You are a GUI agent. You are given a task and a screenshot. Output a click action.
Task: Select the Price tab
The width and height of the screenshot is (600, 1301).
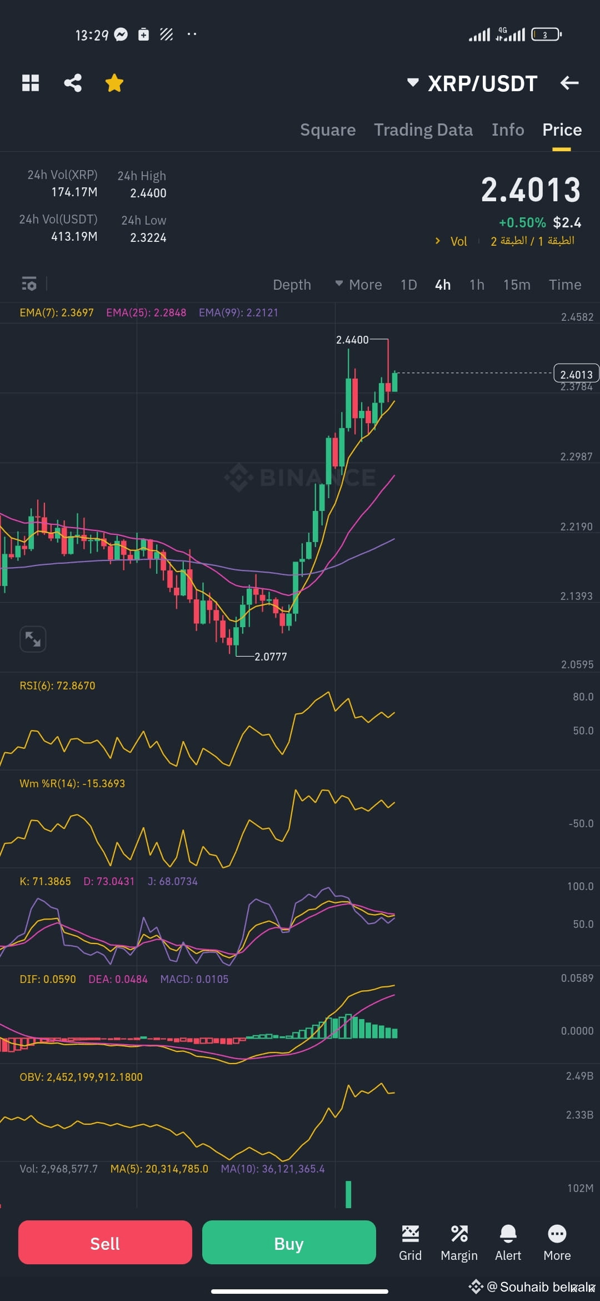tap(562, 130)
